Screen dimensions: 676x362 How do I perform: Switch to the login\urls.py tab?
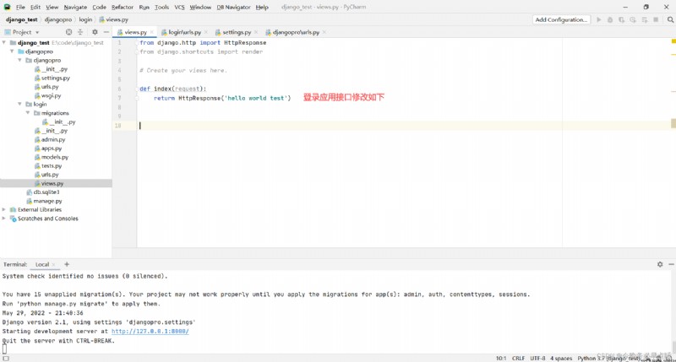point(184,32)
